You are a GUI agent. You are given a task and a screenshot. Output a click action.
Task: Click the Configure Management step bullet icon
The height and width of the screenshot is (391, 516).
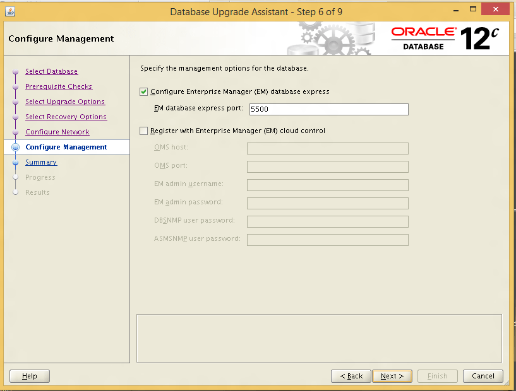[15, 147]
